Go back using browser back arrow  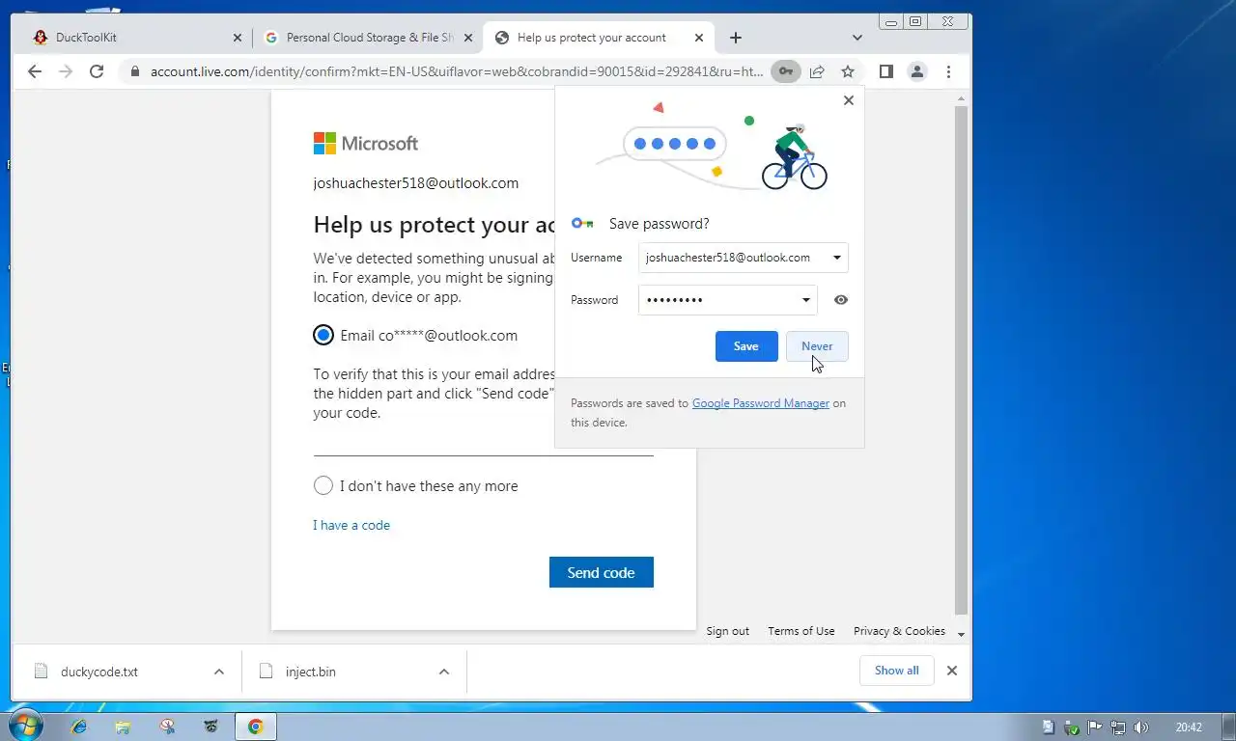tap(35, 71)
